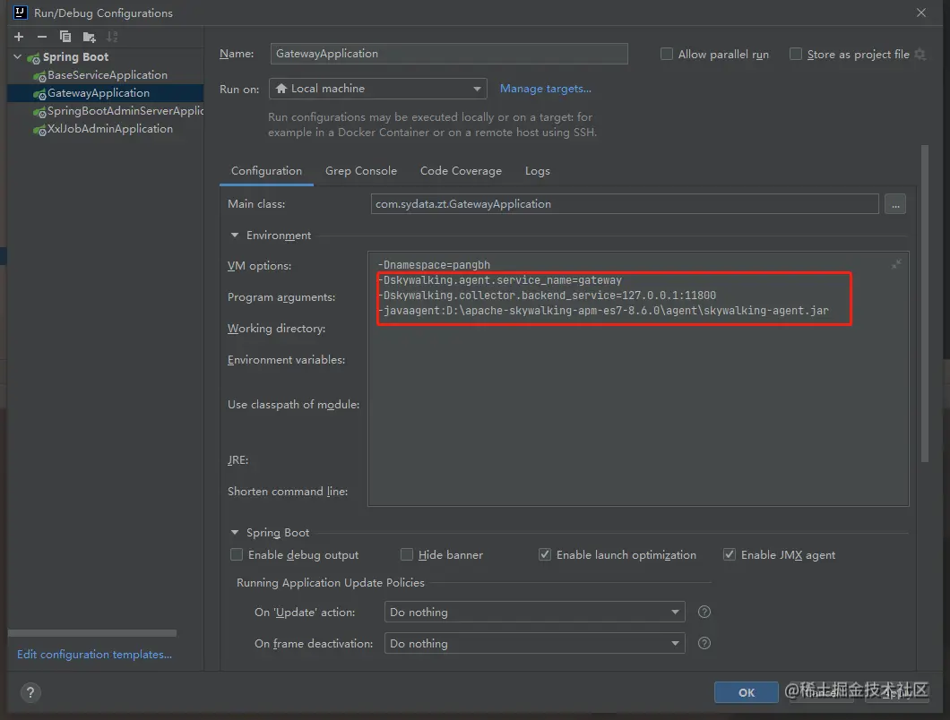Open Edit configuration templates link
Viewport: 950px width, 720px height.
(x=94, y=654)
